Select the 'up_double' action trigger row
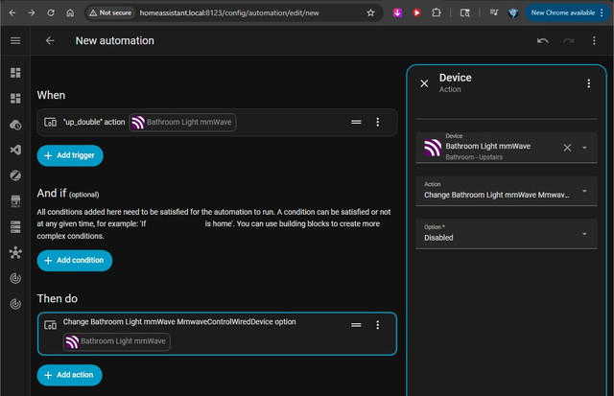This screenshot has height=396, width=614. tap(217, 122)
